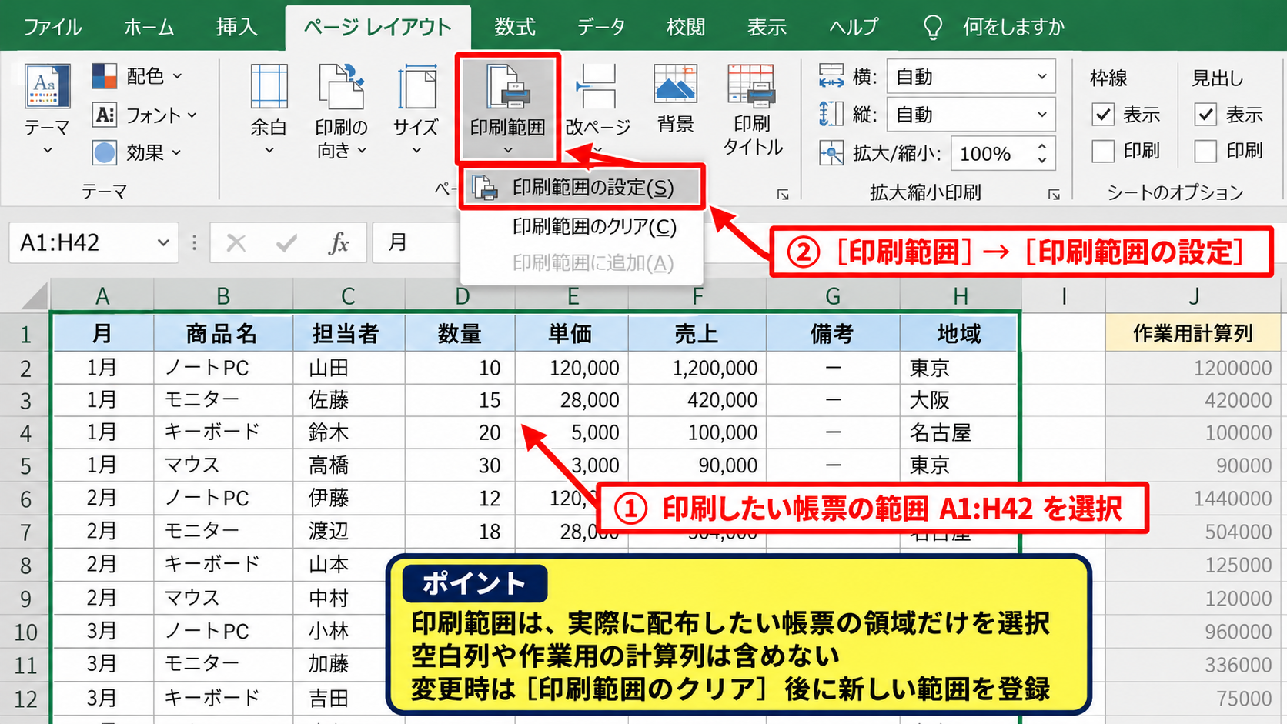1287x724 pixels.
Task: Switch to the ファイル tab
Action: pos(52,27)
